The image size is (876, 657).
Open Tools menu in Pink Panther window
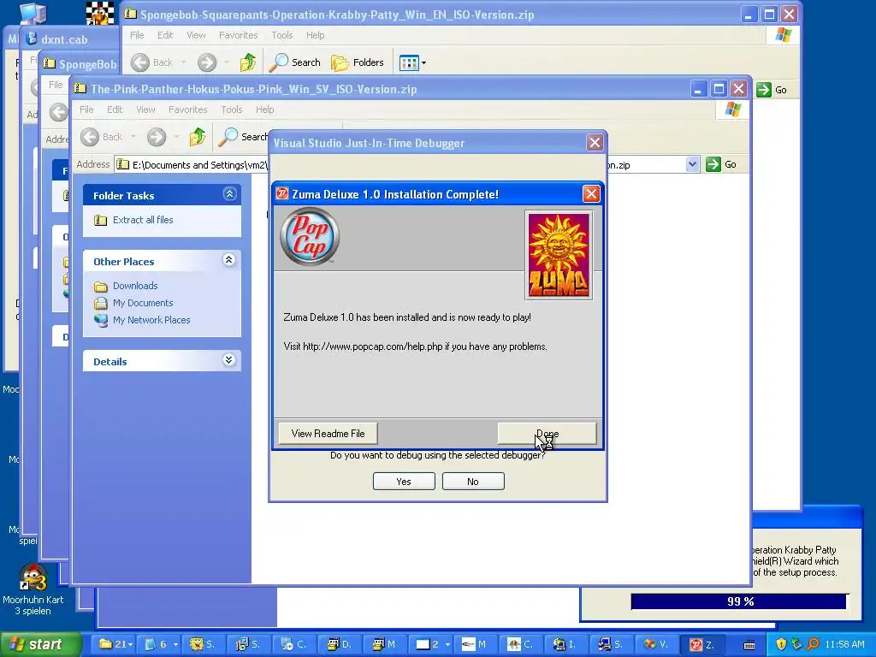click(x=231, y=109)
